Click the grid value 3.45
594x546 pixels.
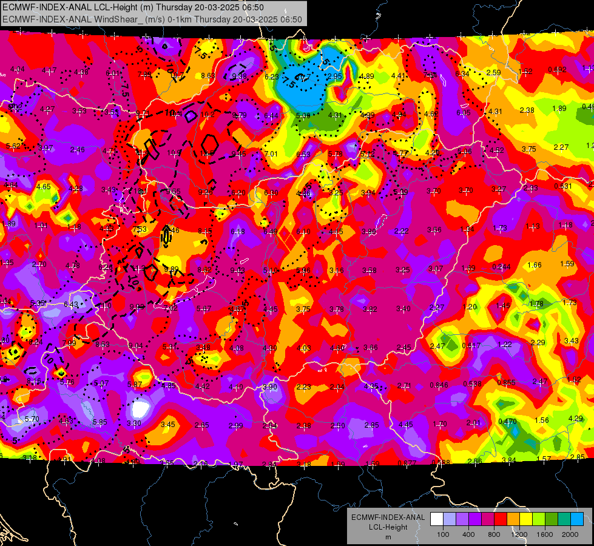click(x=168, y=424)
